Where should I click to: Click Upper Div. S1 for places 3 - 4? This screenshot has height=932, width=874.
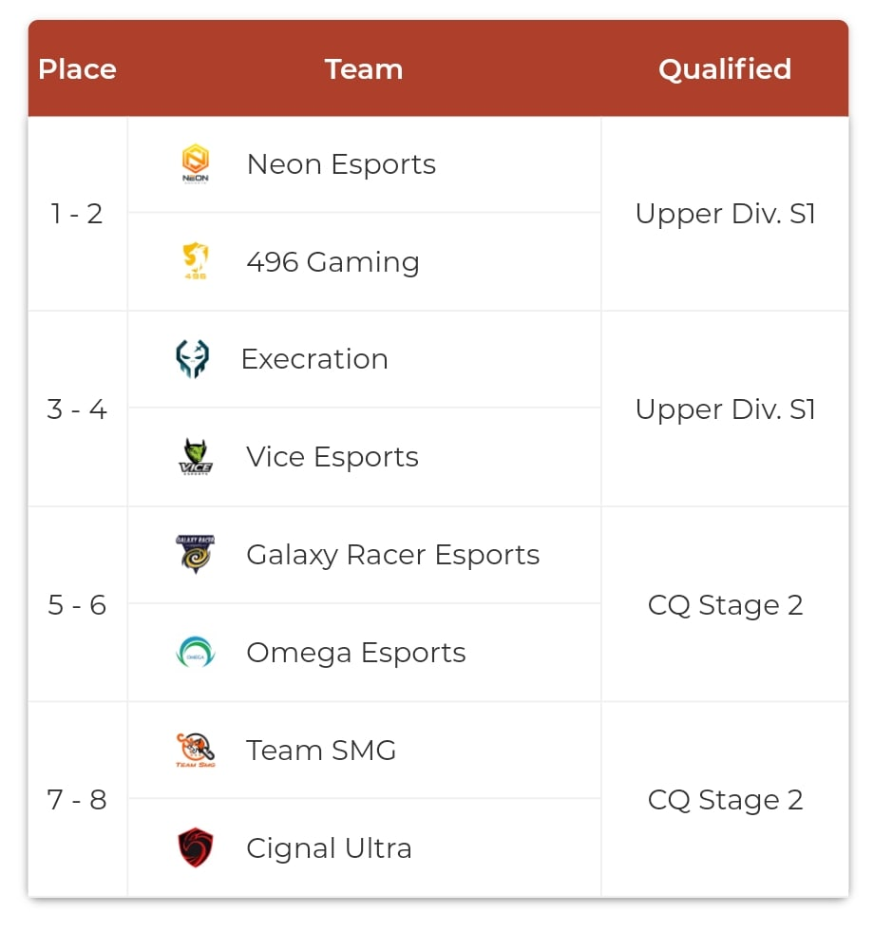[x=725, y=409]
